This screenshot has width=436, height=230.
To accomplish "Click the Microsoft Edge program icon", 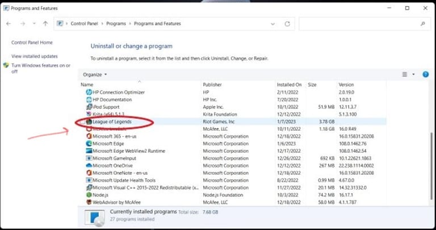I will 89,144.
